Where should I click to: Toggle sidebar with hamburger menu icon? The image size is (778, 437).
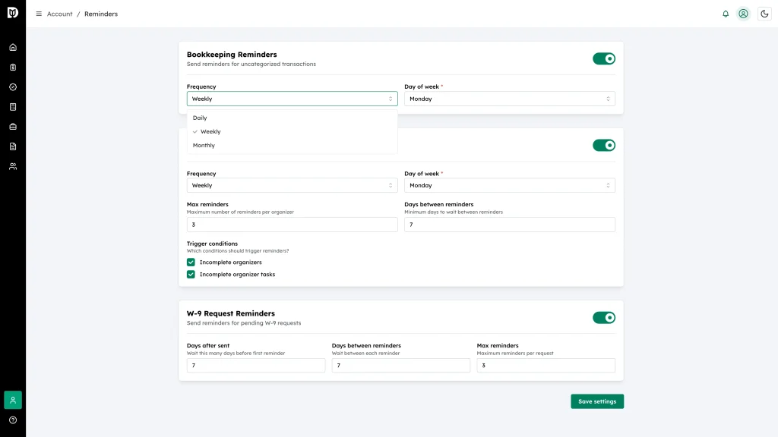click(39, 14)
